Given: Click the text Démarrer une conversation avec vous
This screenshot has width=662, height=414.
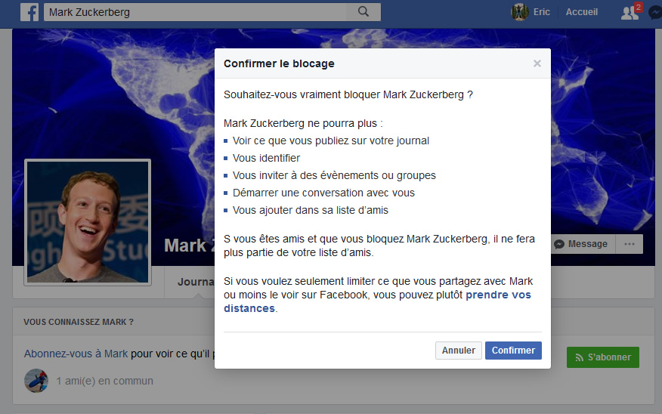Looking at the screenshot, I should (324, 193).
